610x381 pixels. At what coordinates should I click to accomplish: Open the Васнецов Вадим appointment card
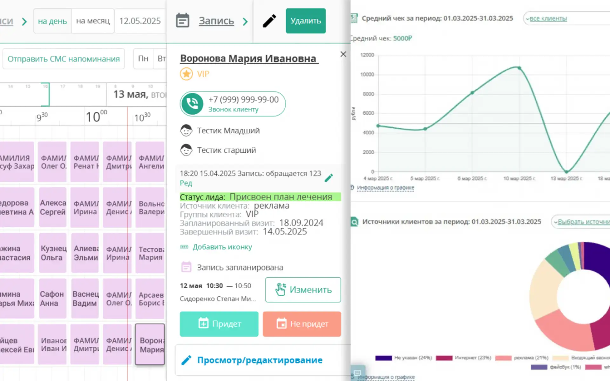pos(85,298)
